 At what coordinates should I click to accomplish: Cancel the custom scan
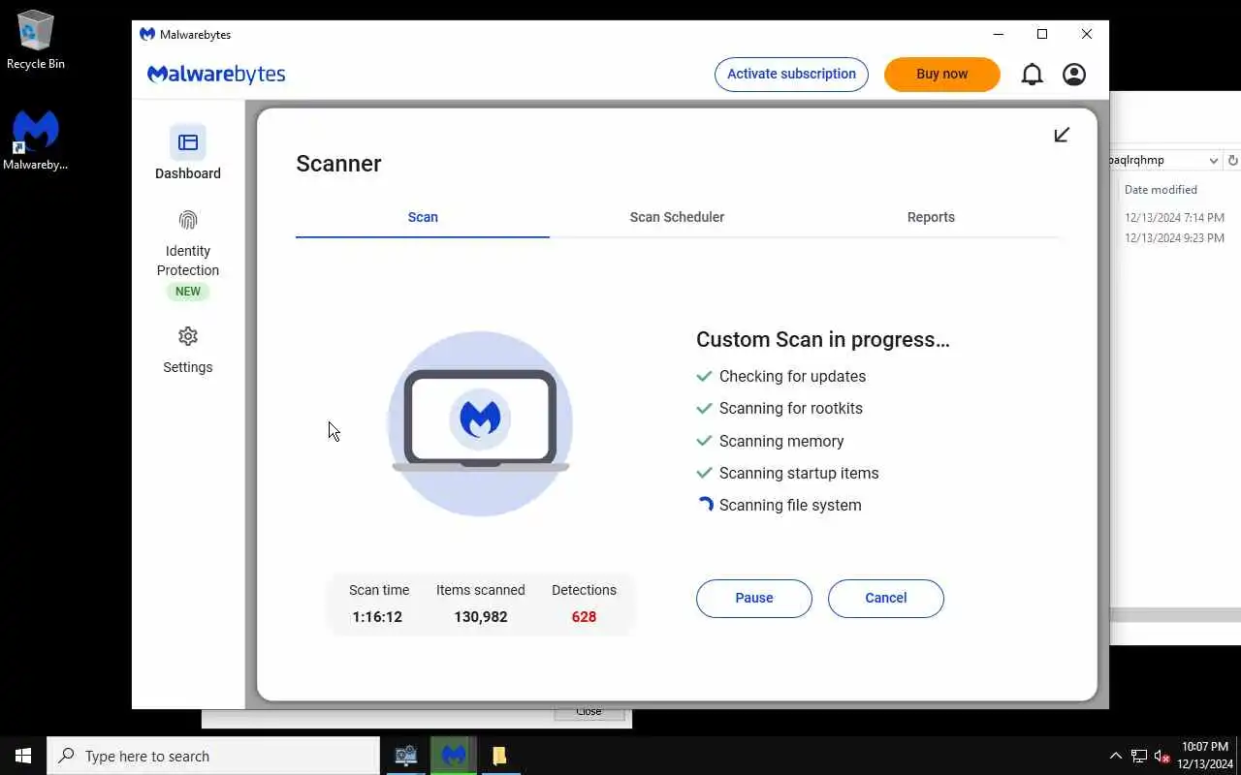886,598
